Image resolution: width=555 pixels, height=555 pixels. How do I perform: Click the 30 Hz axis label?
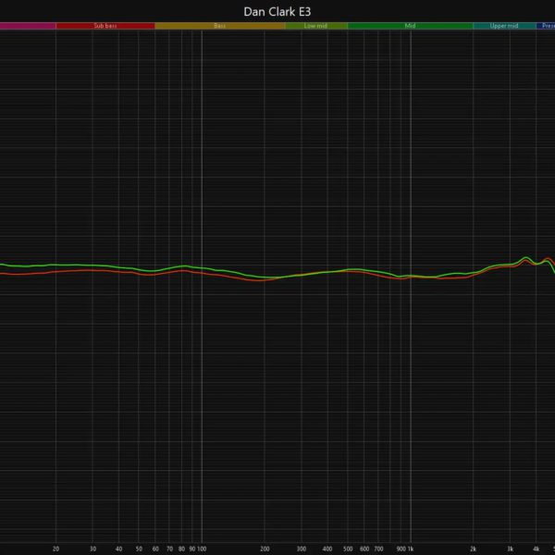[92, 549]
